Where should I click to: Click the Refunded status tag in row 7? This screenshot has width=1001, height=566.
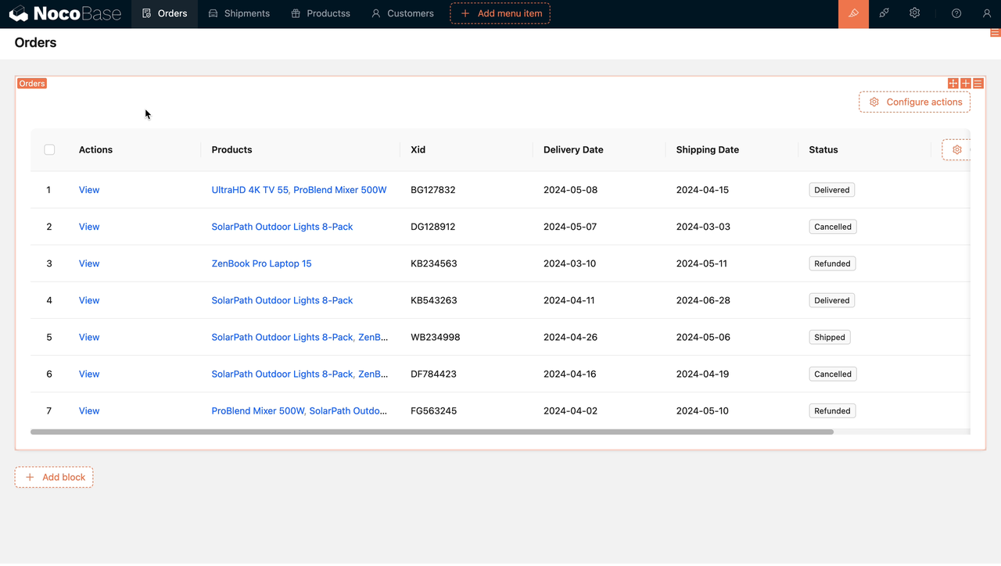pyautogui.click(x=832, y=410)
